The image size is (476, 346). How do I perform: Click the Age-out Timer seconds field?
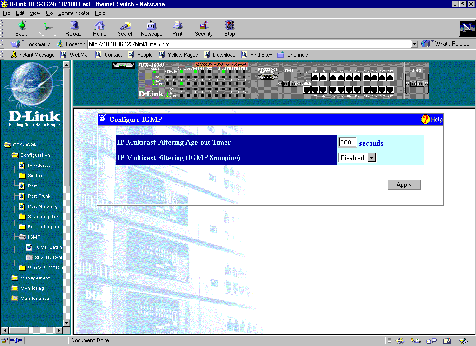click(x=347, y=142)
